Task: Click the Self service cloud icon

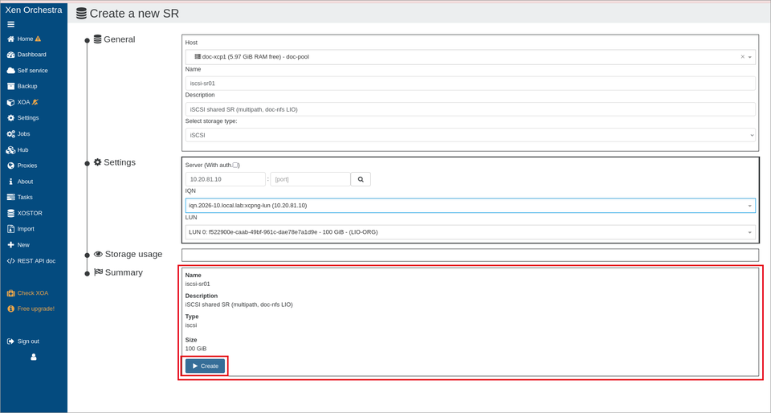Action: (x=10, y=71)
